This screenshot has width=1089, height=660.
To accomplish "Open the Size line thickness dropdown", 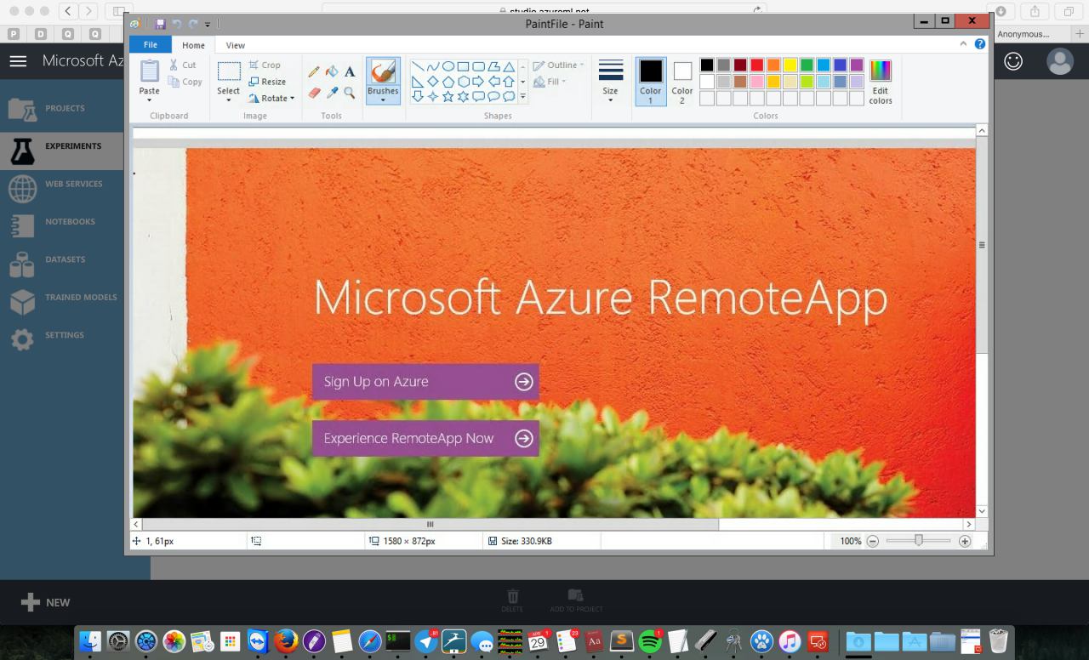I will [610, 82].
